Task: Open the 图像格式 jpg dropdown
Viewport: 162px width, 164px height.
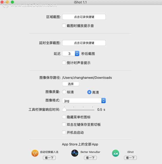Action: (x=84, y=100)
